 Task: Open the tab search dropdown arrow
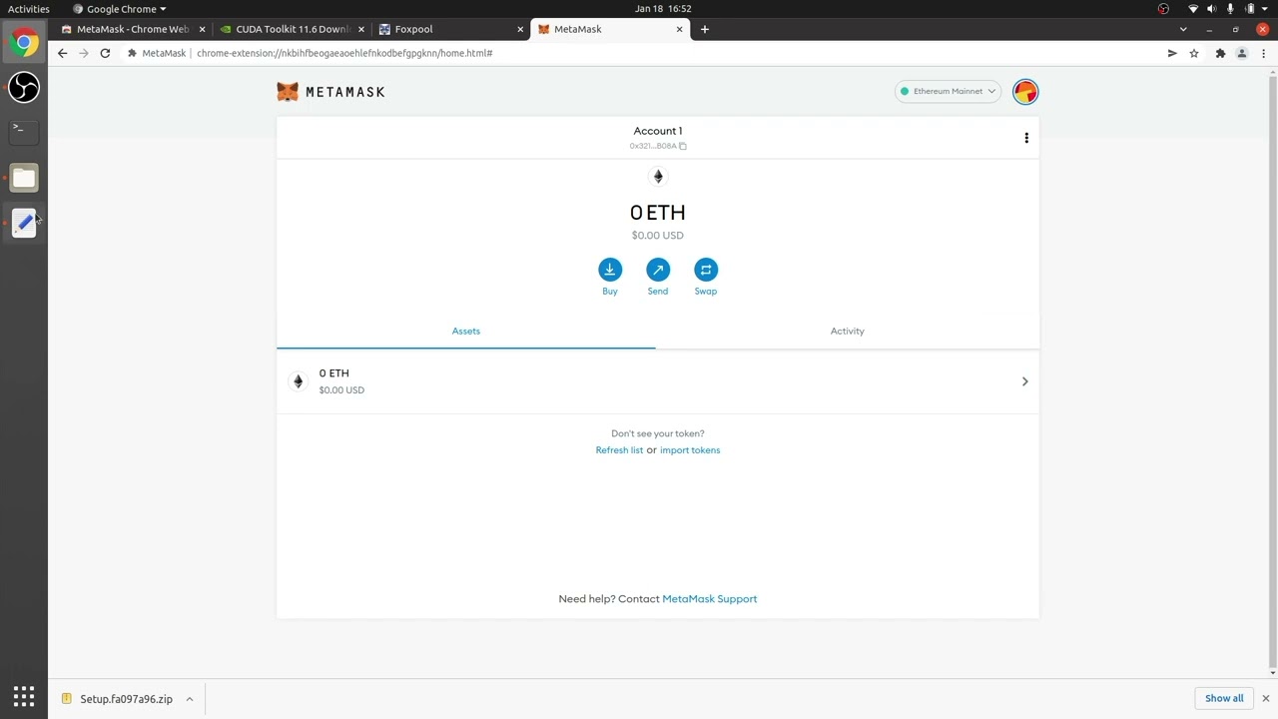[1183, 29]
